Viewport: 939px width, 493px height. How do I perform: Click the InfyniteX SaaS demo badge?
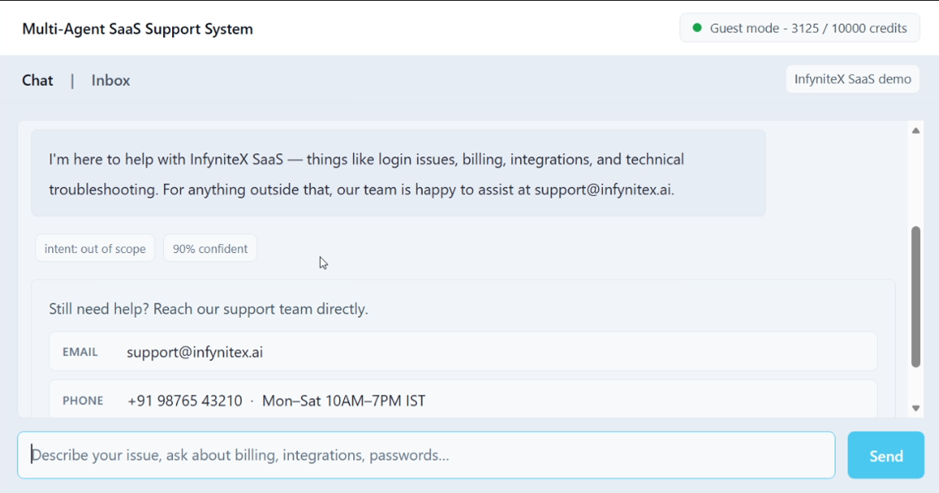point(852,79)
